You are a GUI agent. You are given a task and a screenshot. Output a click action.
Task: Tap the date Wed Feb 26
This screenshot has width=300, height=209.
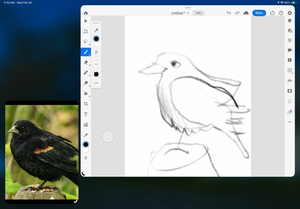(24, 2)
